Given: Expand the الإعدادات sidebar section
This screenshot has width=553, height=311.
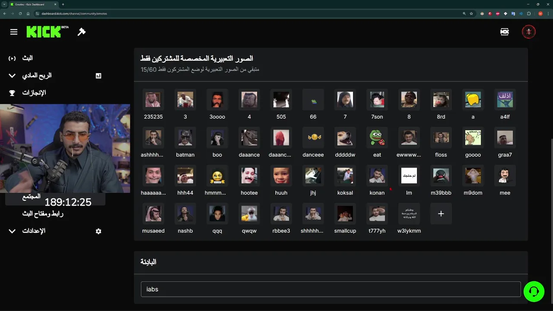Looking at the screenshot, I should coord(12,231).
